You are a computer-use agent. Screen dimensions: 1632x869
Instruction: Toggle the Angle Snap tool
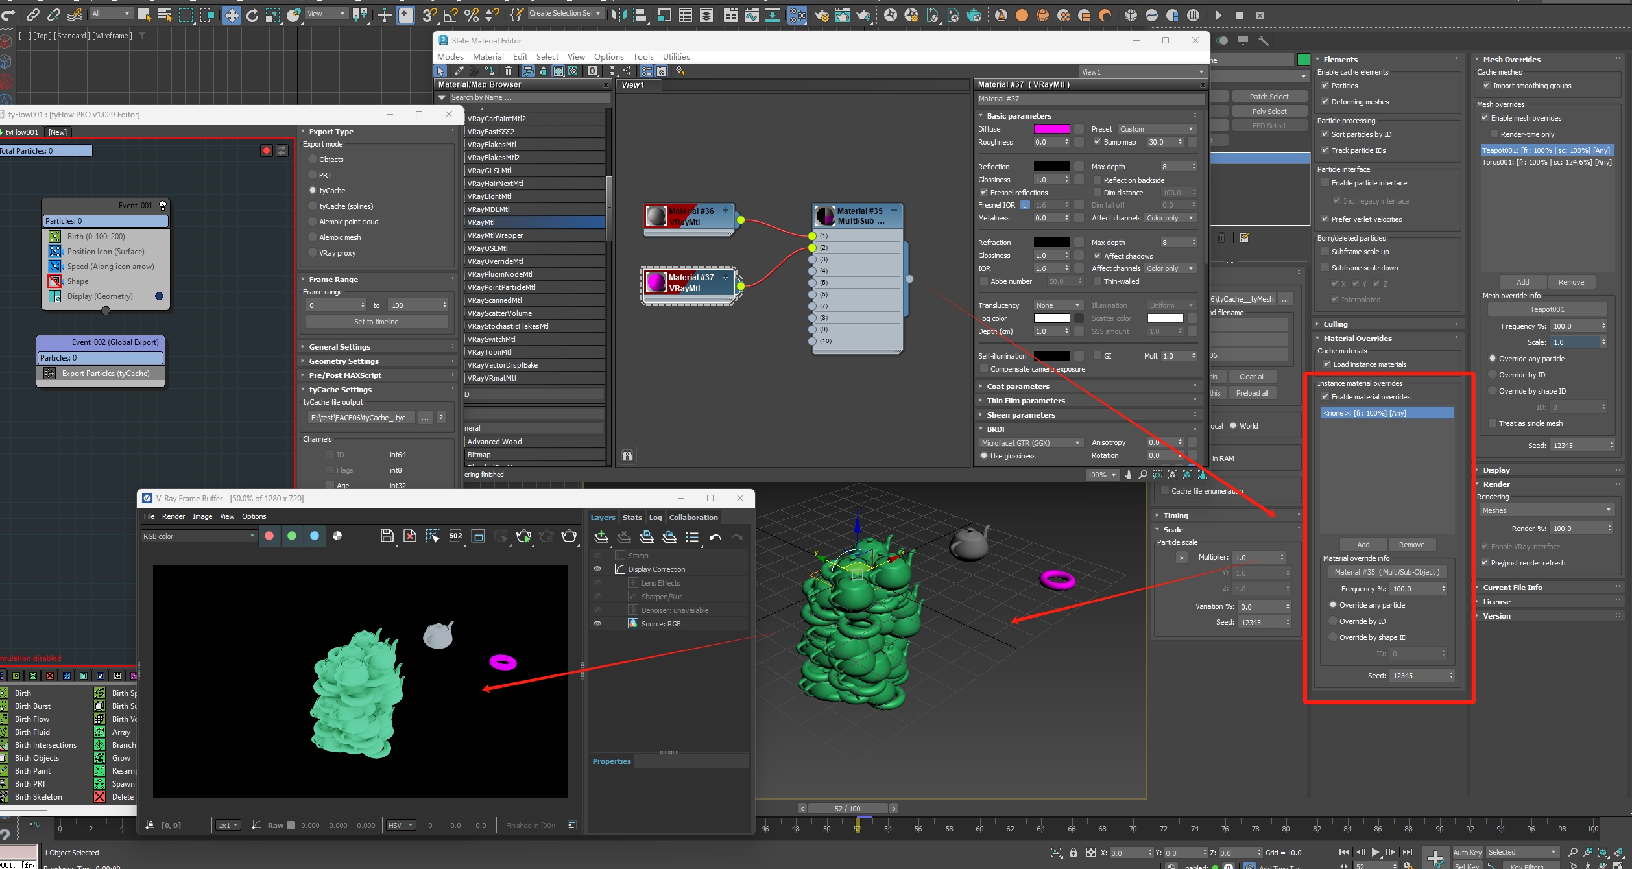tap(450, 14)
